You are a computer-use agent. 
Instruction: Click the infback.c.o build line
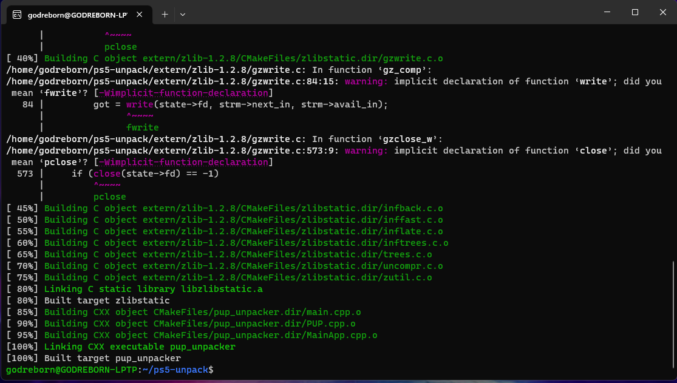pyautogui.click(x=225, y=208)
